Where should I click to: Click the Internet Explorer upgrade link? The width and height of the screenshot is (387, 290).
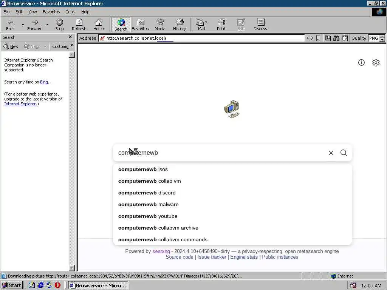click(20, 104)
